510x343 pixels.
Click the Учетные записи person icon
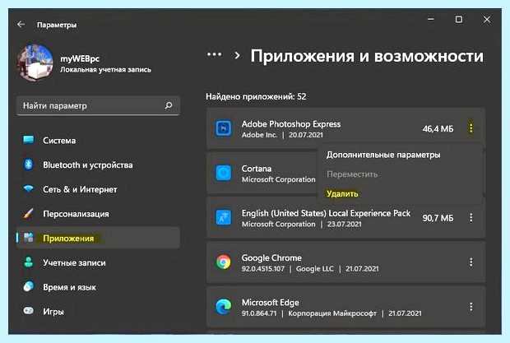point(29,262)
